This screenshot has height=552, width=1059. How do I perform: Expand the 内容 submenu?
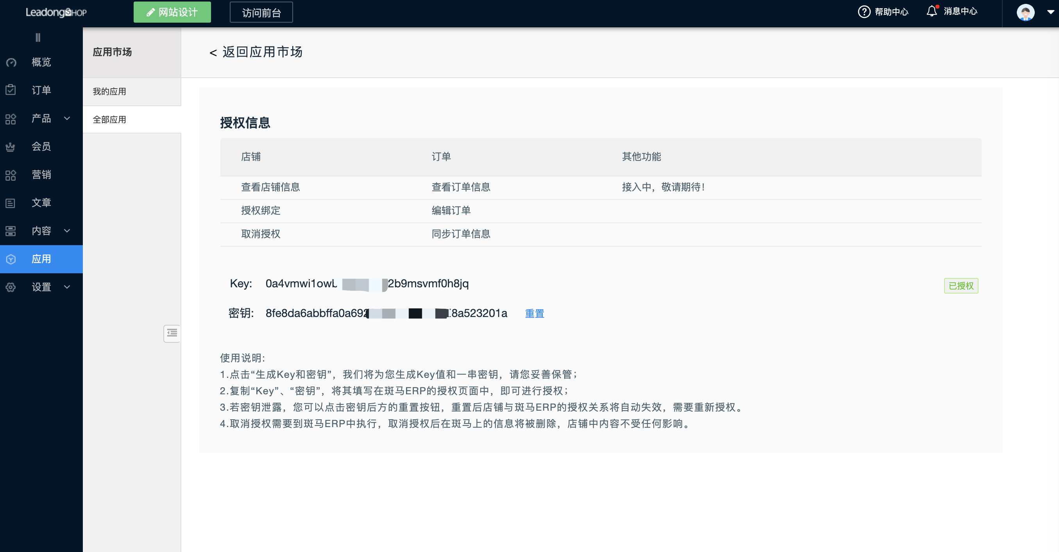pyautogui.click(x=67, y=231)
